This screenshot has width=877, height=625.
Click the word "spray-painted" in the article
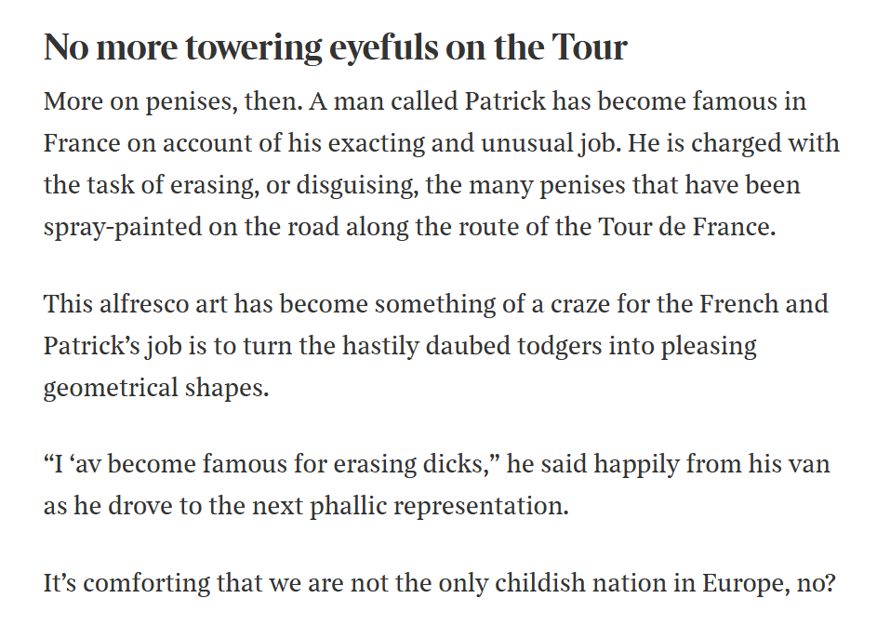pos(123,228)
